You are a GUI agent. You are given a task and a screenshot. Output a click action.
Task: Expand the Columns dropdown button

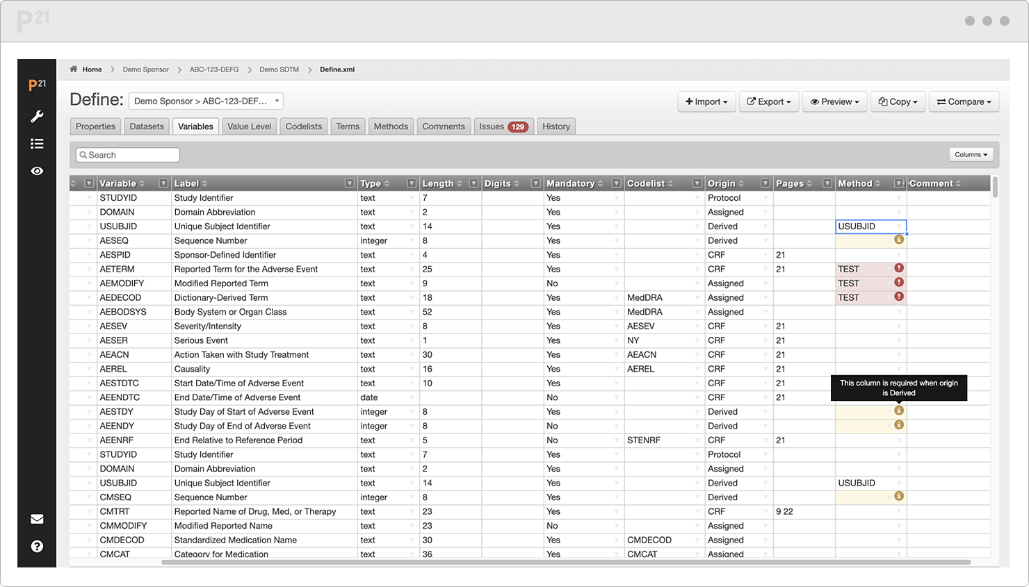971,154
